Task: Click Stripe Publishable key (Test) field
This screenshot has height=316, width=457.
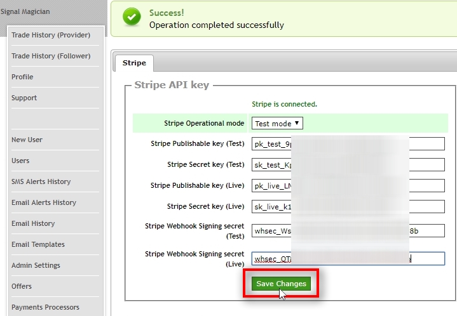Action: pyautogui.click(x=348, y=144)
